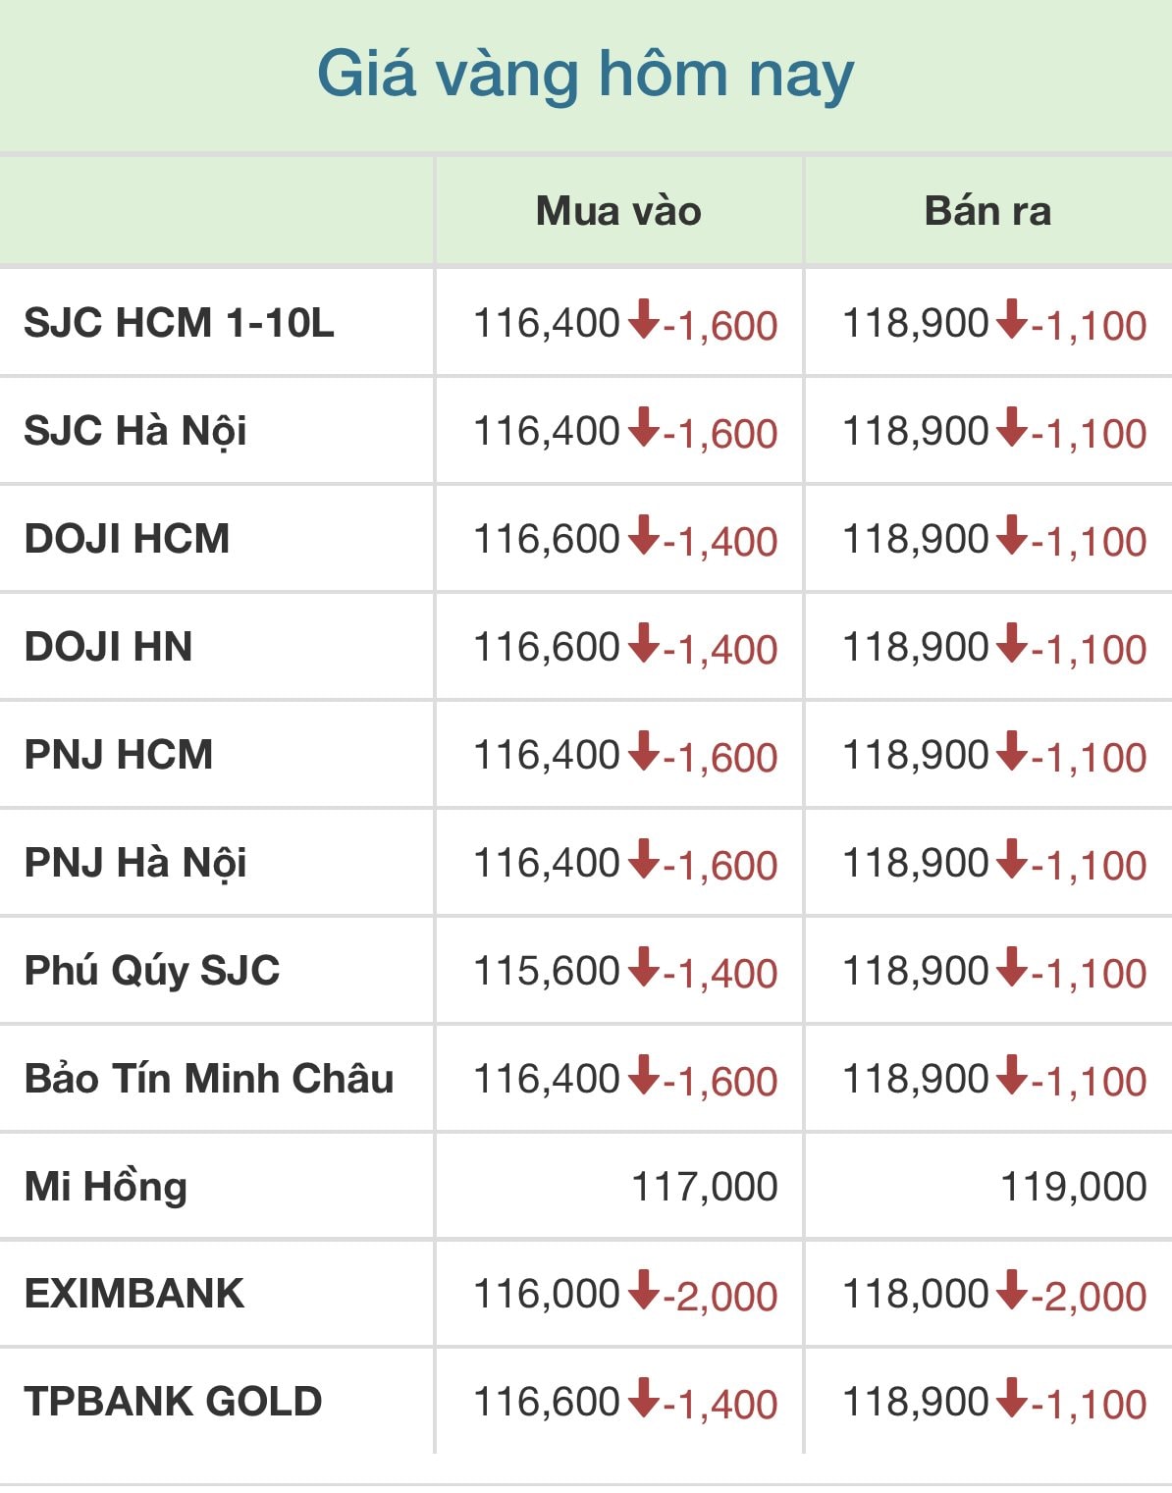Select the TPBANK GOLD row label
The height and width of the screenshot is (1493, 1172).
[x=174, y=1401]
